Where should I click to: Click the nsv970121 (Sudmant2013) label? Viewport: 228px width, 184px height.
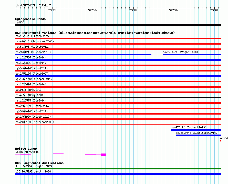pyautogui.click(x=33, y=52)
